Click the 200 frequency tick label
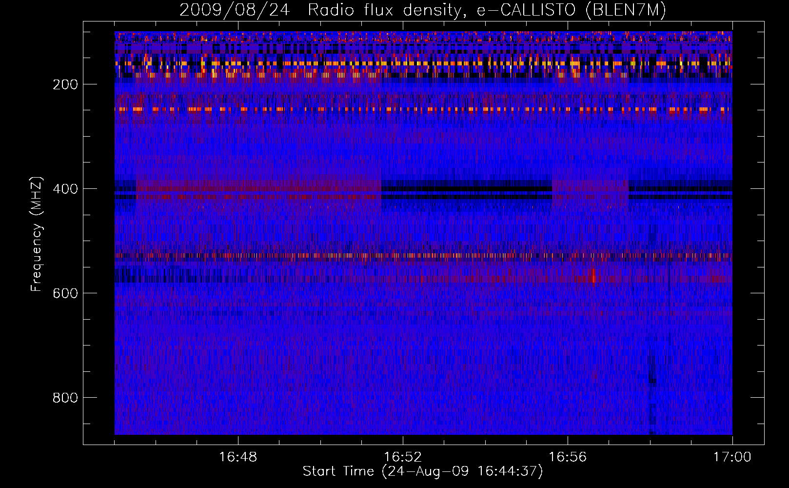The image size is (789, 488). point(65,84)
